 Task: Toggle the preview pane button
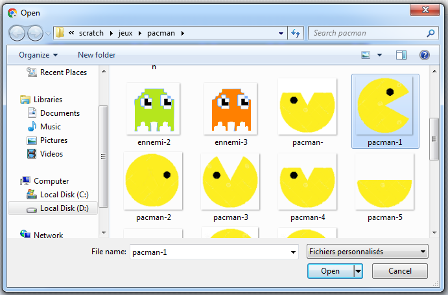[401, 55]
